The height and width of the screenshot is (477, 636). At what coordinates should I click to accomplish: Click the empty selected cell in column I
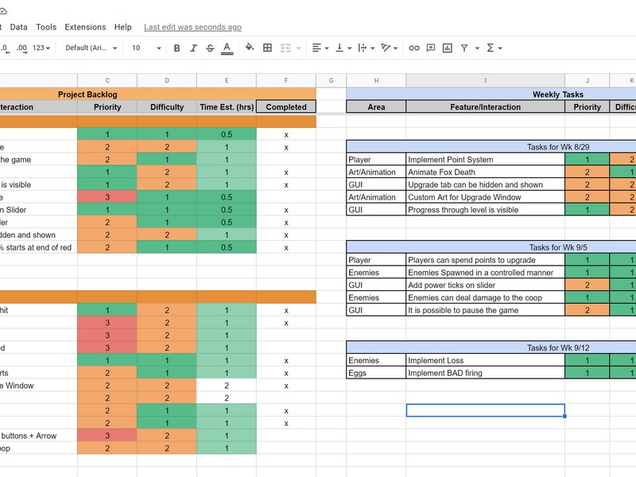coord(485,410)
